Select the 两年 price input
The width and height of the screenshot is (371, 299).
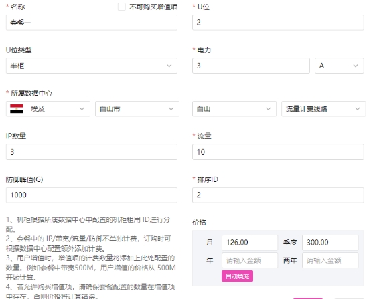coord(330,260)
